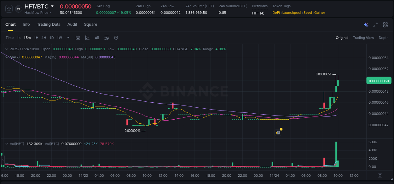
Task: Select the 15m timeframe interval
Action: [27, 38]
